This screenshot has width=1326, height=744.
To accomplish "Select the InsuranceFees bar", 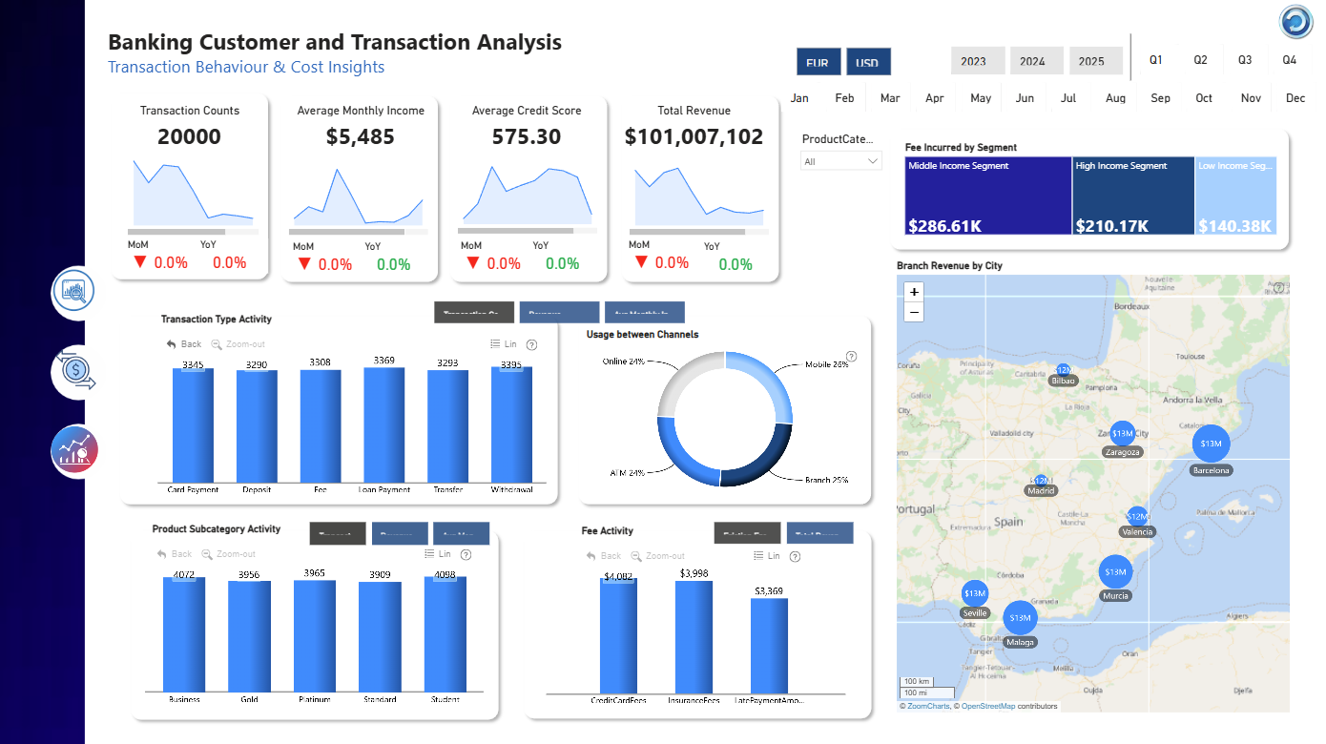I will point(694,636).
